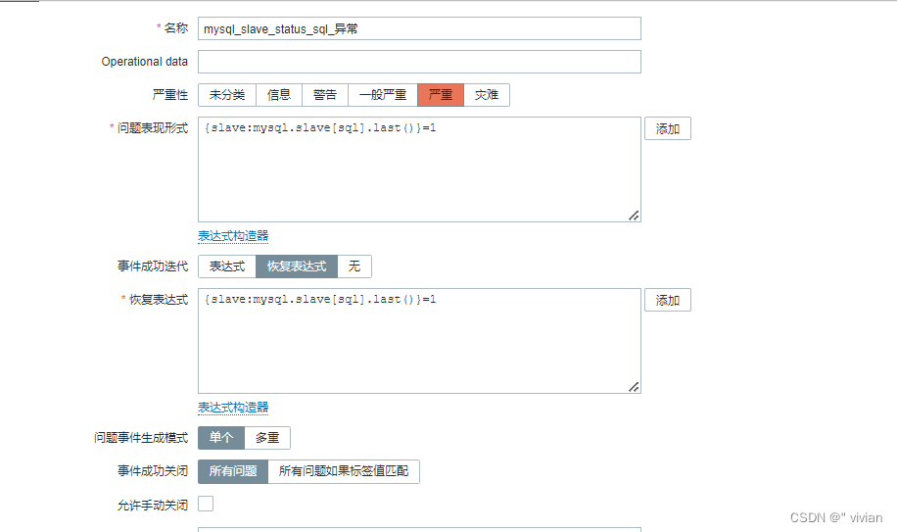Viewport: 897px width, 532px height.
Task: Select severity 警告
Action: [325, 95]
